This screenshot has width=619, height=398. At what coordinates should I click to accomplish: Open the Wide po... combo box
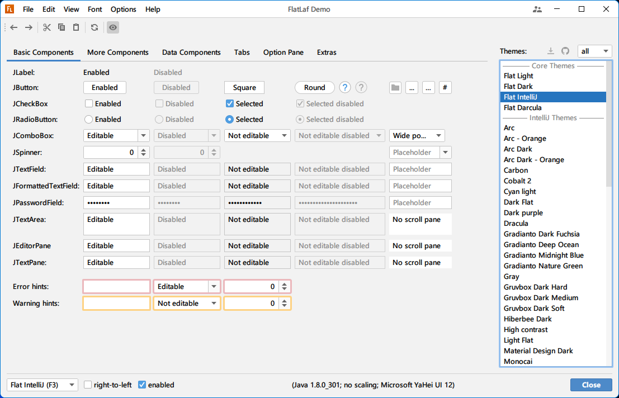(x=417, y=136)
